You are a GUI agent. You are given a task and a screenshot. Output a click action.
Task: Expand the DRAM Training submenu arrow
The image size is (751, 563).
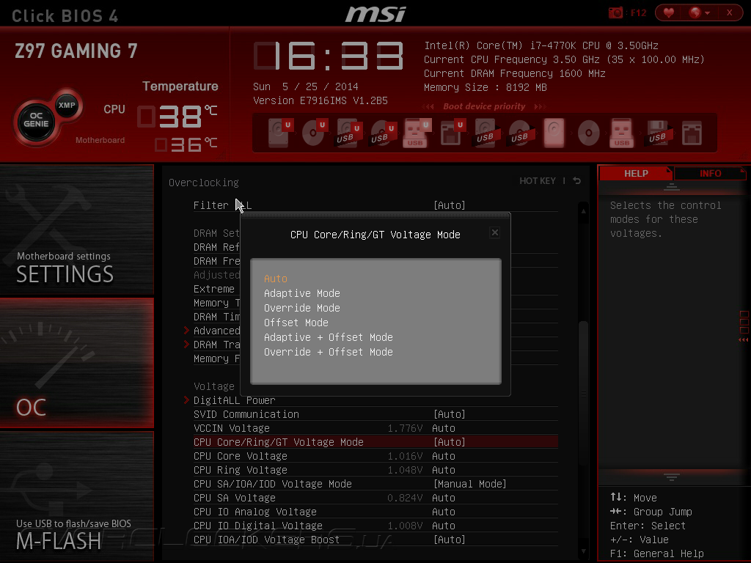[187, 345]
